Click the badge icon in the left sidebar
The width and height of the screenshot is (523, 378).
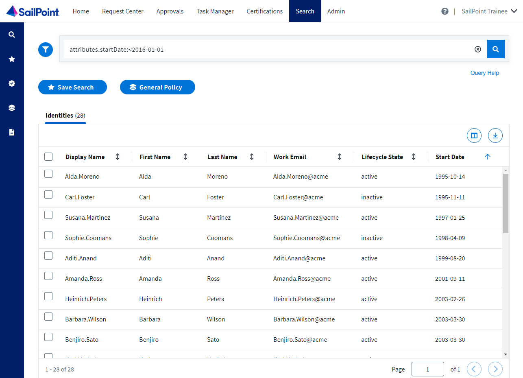click(x=12, y=83)
